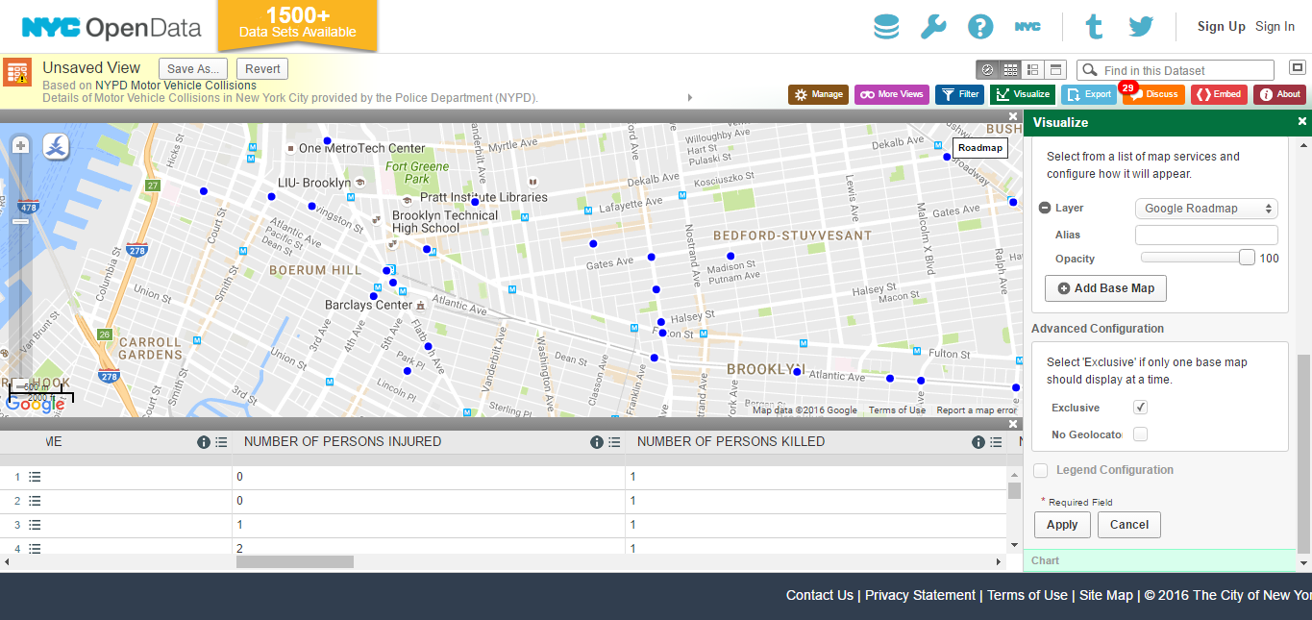1312x620 pixels.
Task: Click the Alias text field
Action: 1206,235
